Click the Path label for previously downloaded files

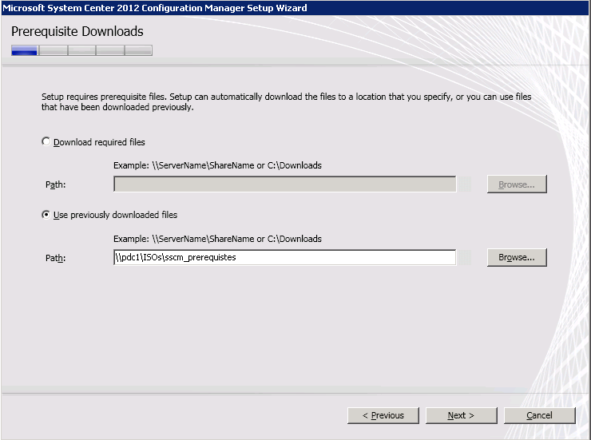[55, 258]
